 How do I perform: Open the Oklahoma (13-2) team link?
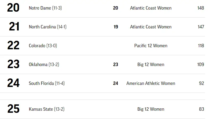[44, 64]
